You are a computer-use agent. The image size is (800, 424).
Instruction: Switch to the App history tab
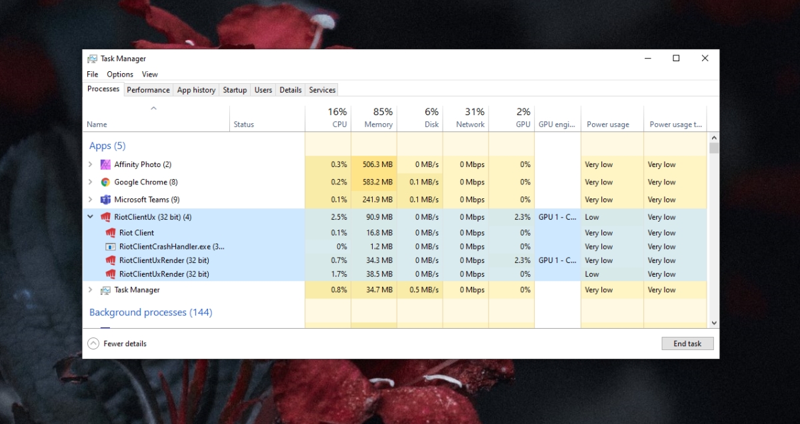(196, 90)
